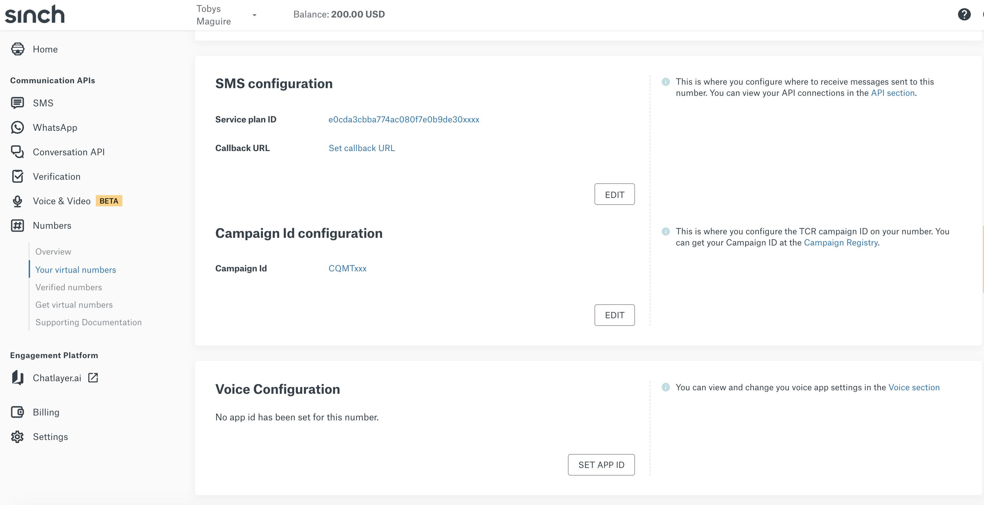The image size is (984, 505).
Task: Click the SMS message icon
Action: (17, 103)
